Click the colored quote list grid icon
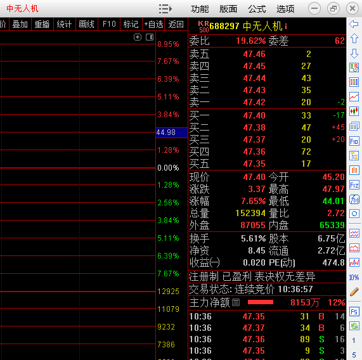Image resolution: width=362 pixels, height=360 pixels. tap(354, 82)
